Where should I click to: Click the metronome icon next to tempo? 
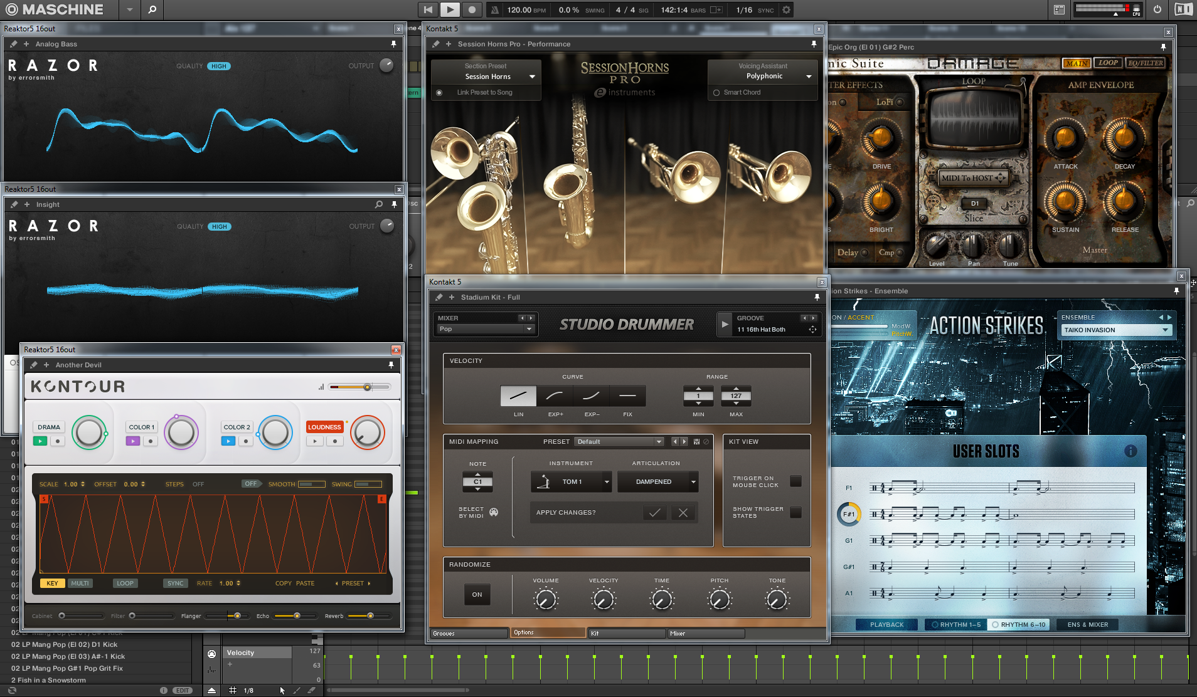pos(495,10)
